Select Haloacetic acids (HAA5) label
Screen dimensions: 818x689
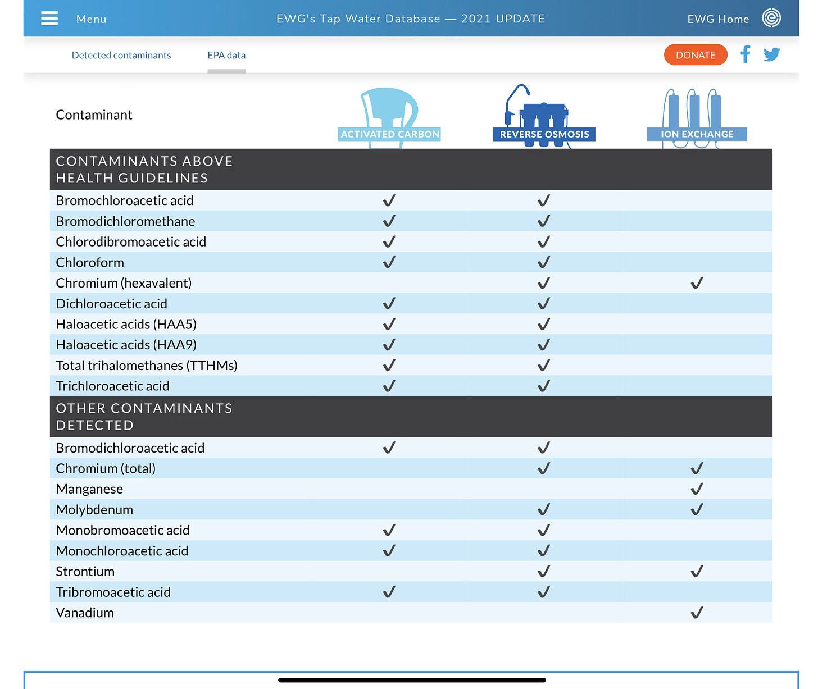[126, 324]
